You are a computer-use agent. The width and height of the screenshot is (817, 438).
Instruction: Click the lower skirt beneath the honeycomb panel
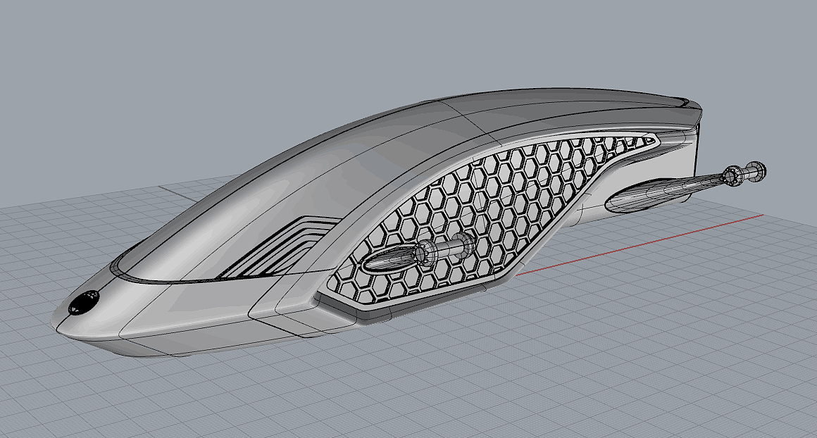click(x=423, y=308)
